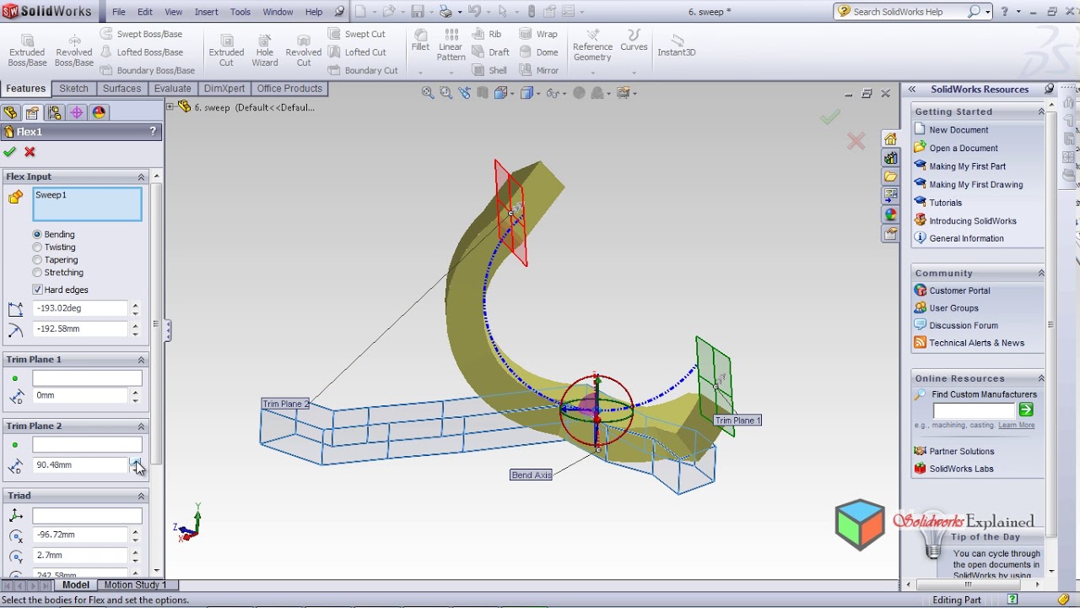Open the Customer Portal link
This screenshot has width=1080, height=608.
[x=959, y=290]
